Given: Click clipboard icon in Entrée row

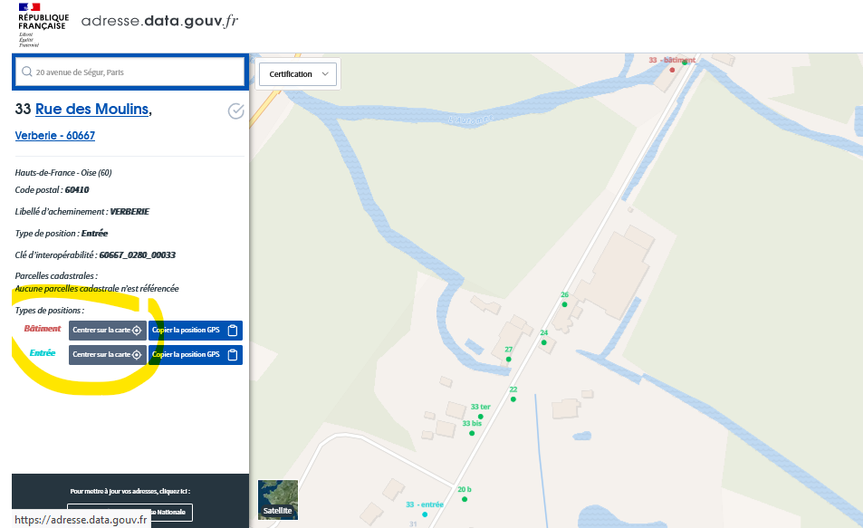Looking at the screenshot, I should (x=233, y=355).
